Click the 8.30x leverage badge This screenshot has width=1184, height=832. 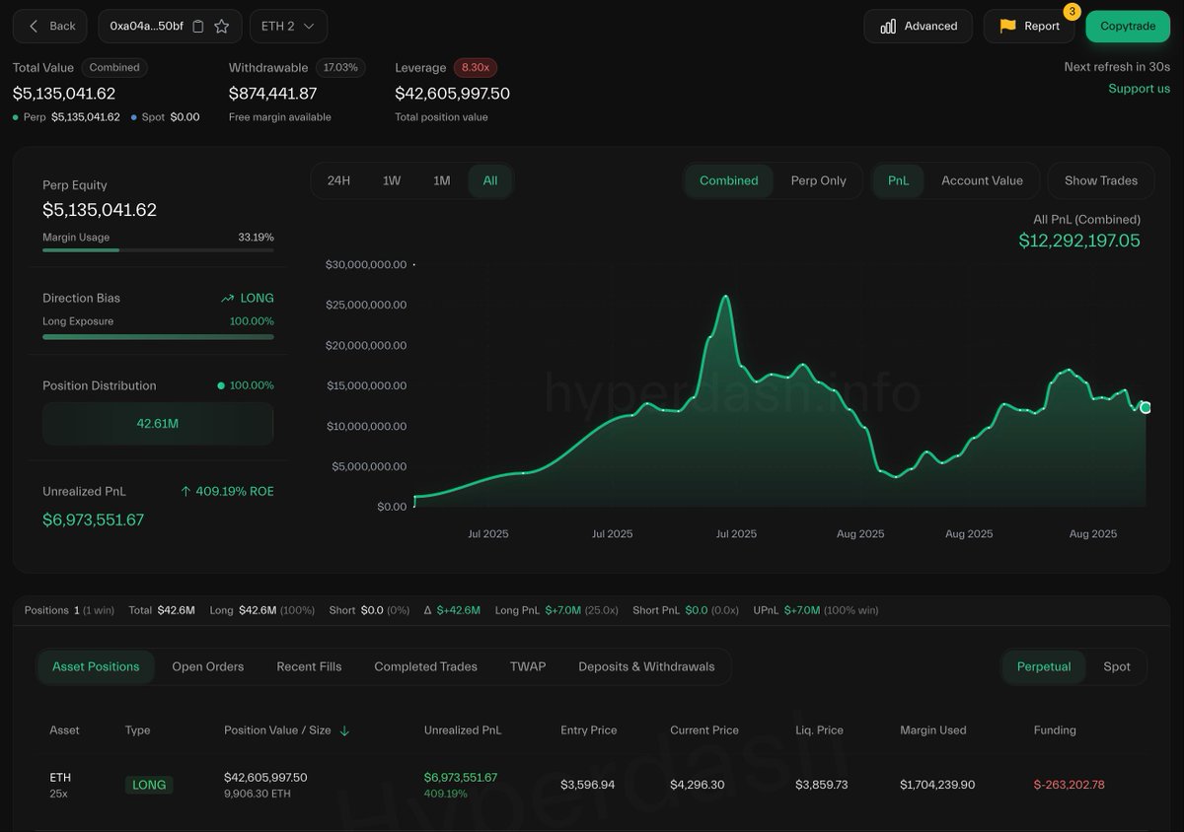(476, 67)
